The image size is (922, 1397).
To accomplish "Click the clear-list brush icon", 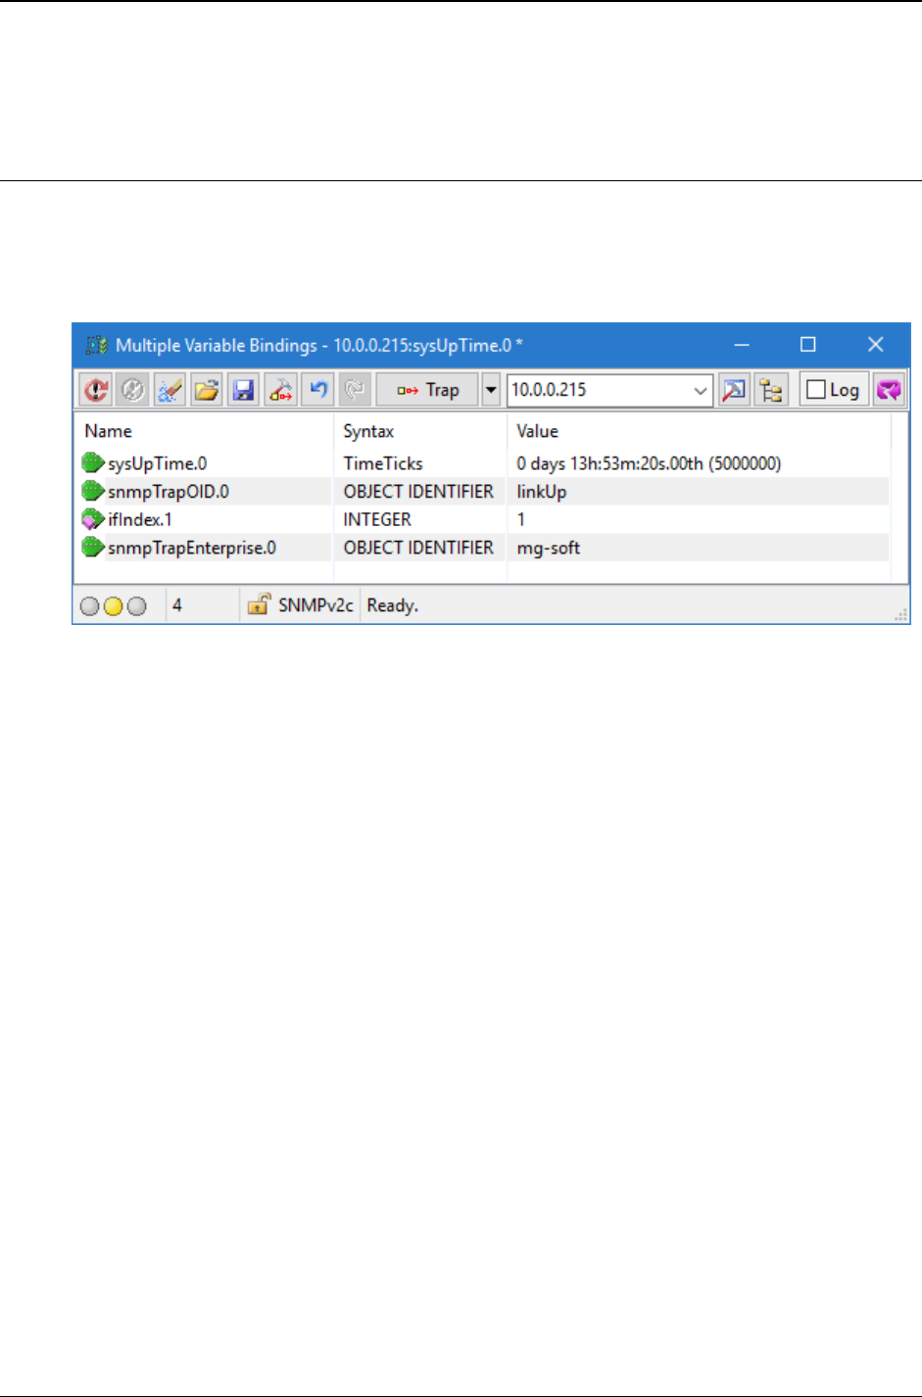I will click(170, 390).
